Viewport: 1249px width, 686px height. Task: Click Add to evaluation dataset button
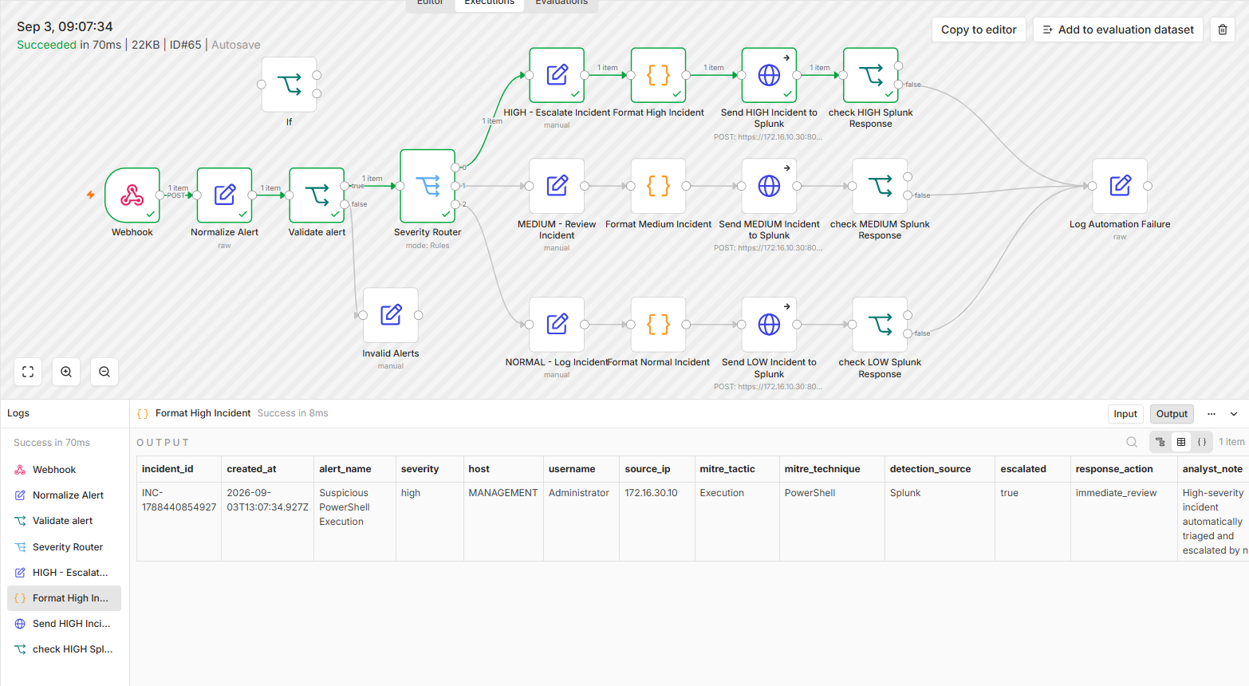(1118, 30)
